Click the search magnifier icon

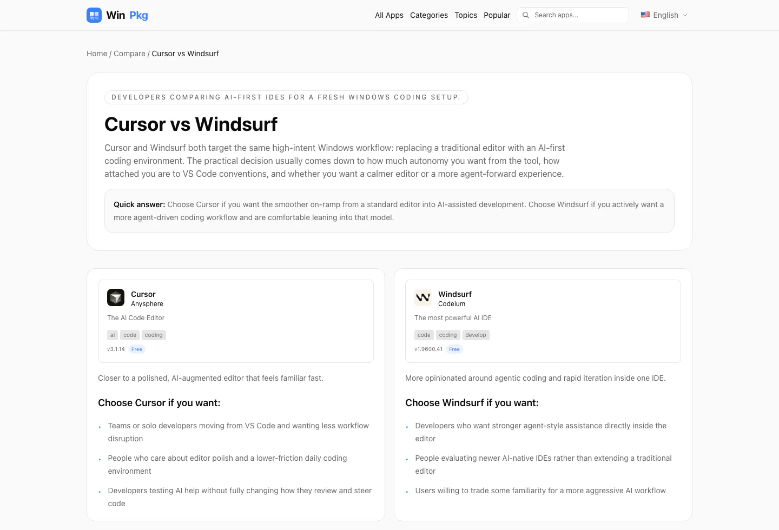[x=526, y=15]
